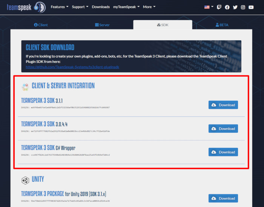Click the Client & Server Integration icon
The width and height of the screenshot is (264, 207).
click(x=25, y=87)
